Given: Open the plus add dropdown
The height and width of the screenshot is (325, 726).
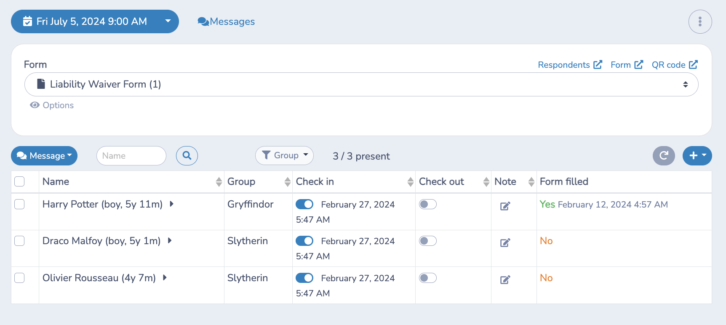Looking at the screenshot, I should 697,156.
